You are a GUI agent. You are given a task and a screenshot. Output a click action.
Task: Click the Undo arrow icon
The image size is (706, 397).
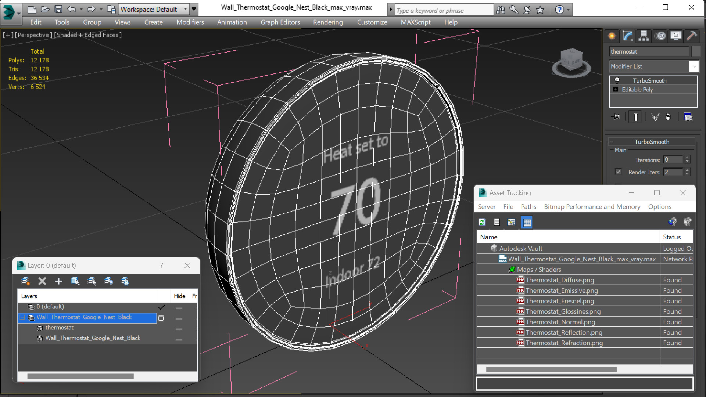tap(72, 9)
